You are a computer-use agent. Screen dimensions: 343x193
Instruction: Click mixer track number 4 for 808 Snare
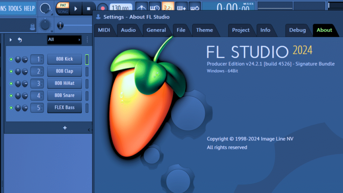(x=37, y=95)
